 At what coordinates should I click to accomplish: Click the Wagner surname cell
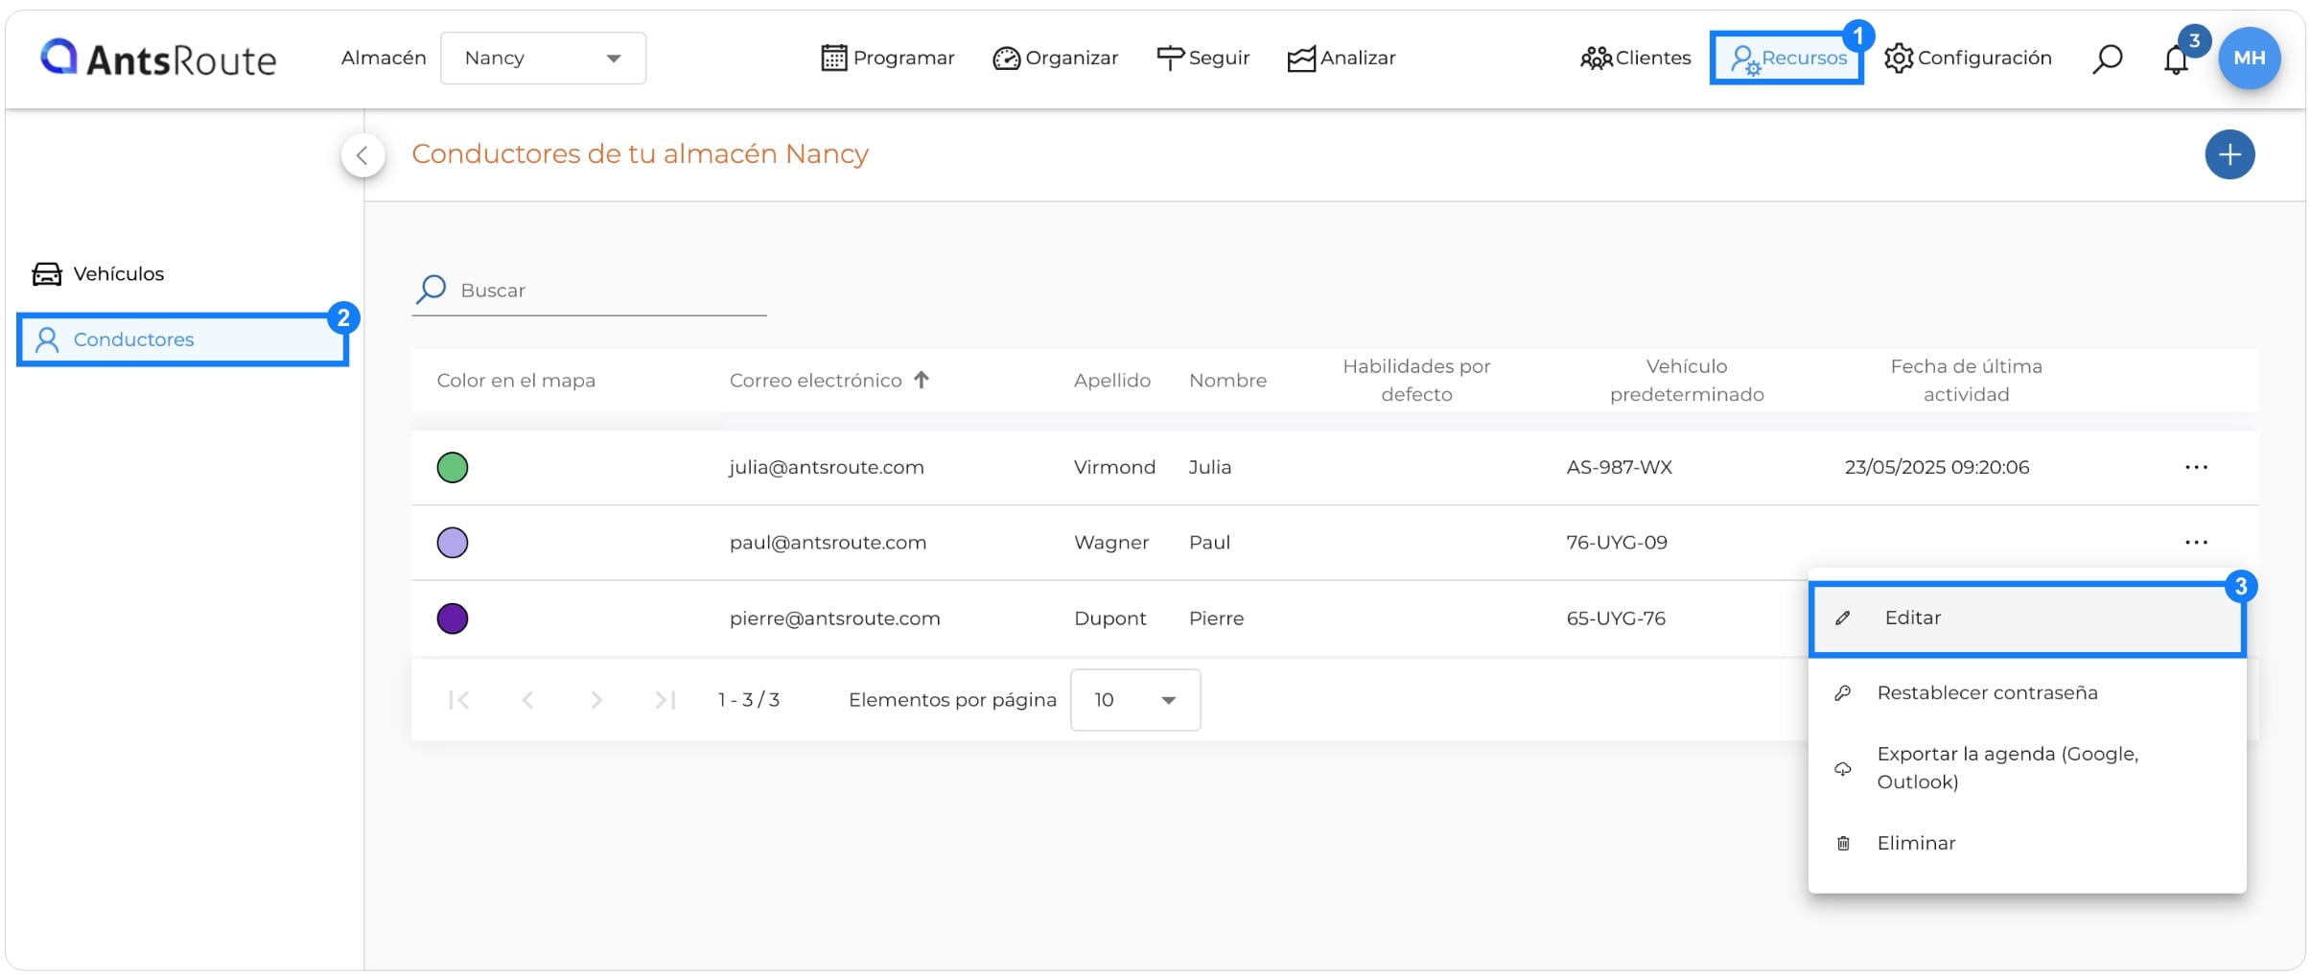1111,543
